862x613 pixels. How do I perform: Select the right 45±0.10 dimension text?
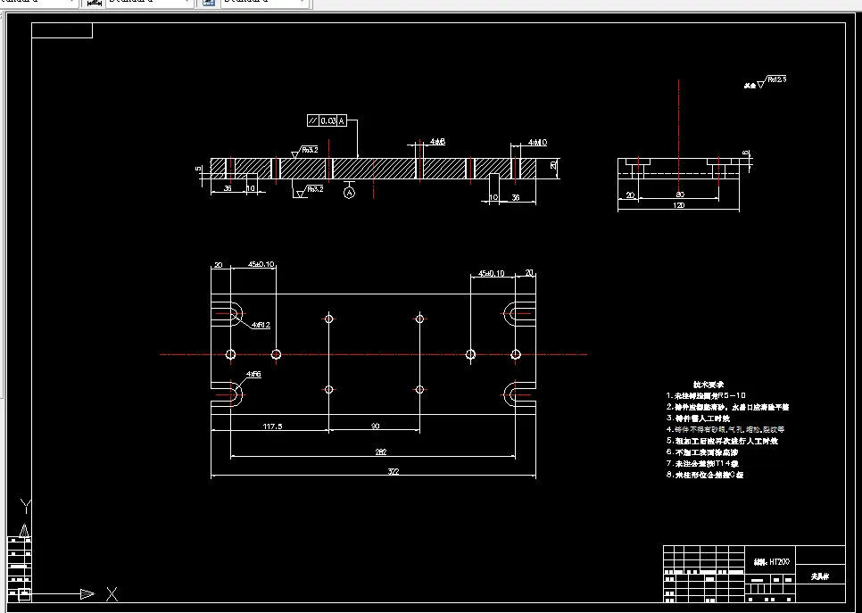[492, 273]
